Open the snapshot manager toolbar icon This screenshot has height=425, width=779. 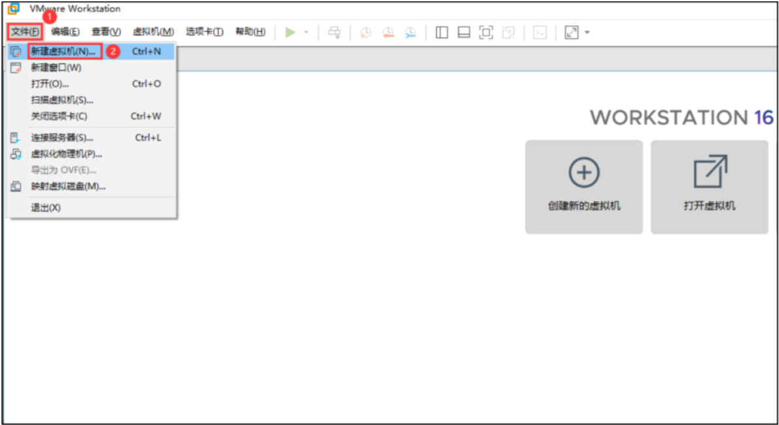pos(410,32)
